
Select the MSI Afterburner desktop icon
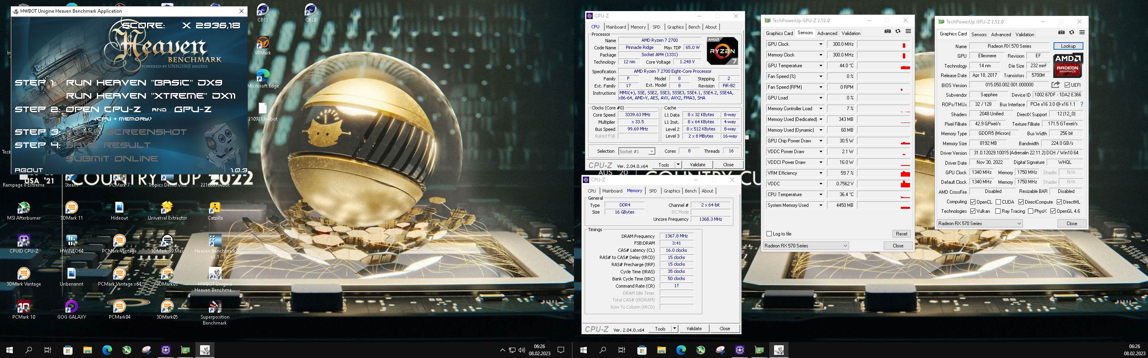(24, 211)
